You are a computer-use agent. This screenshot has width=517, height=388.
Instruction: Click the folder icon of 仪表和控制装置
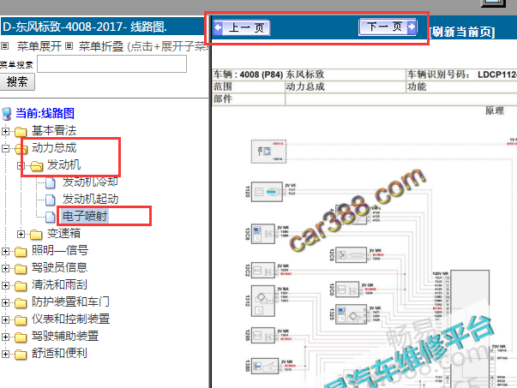click(21, 320)
